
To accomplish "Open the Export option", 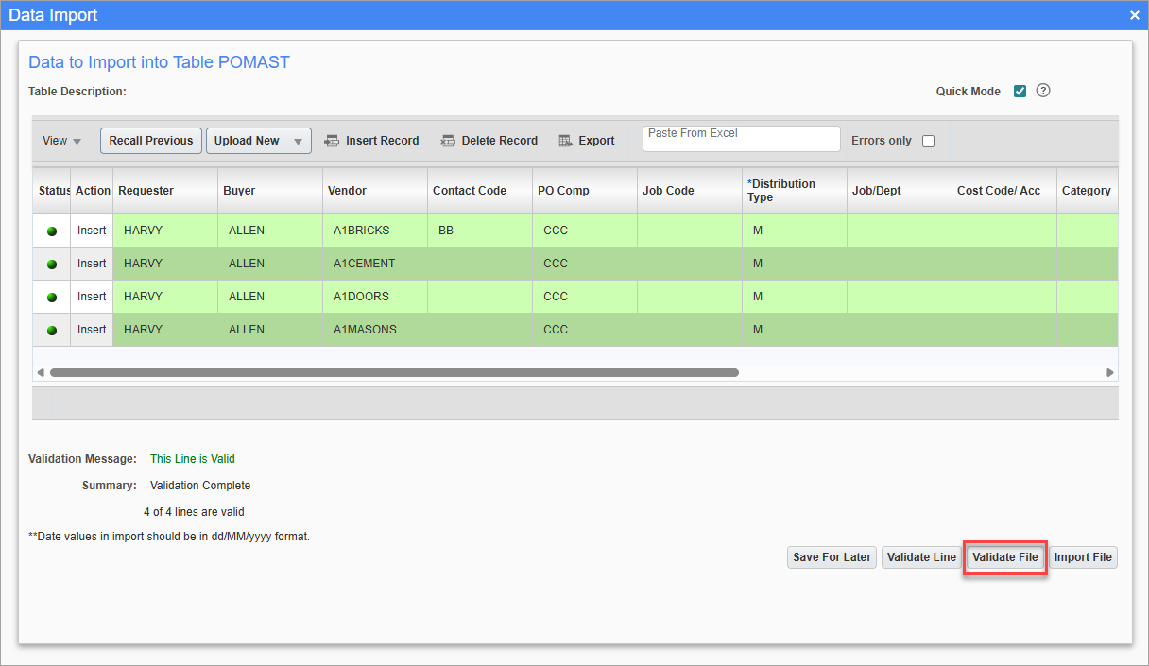I will (x=587, y=140).
